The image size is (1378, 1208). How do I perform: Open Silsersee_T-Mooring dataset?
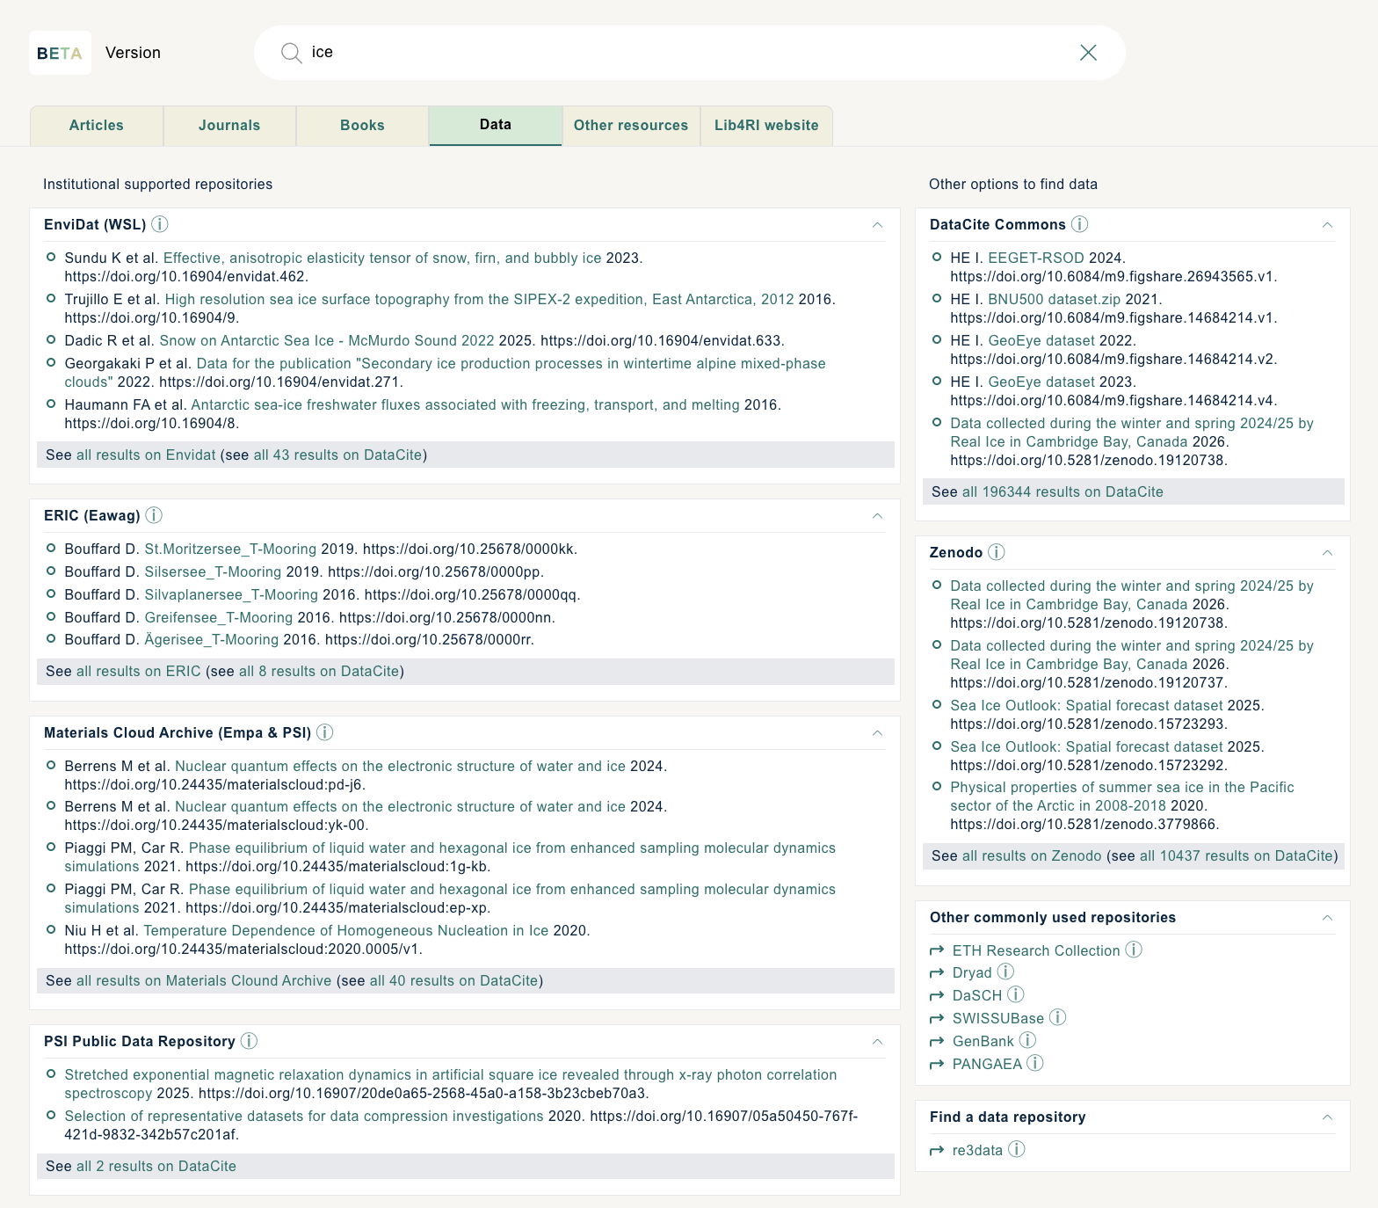[213, 571]
